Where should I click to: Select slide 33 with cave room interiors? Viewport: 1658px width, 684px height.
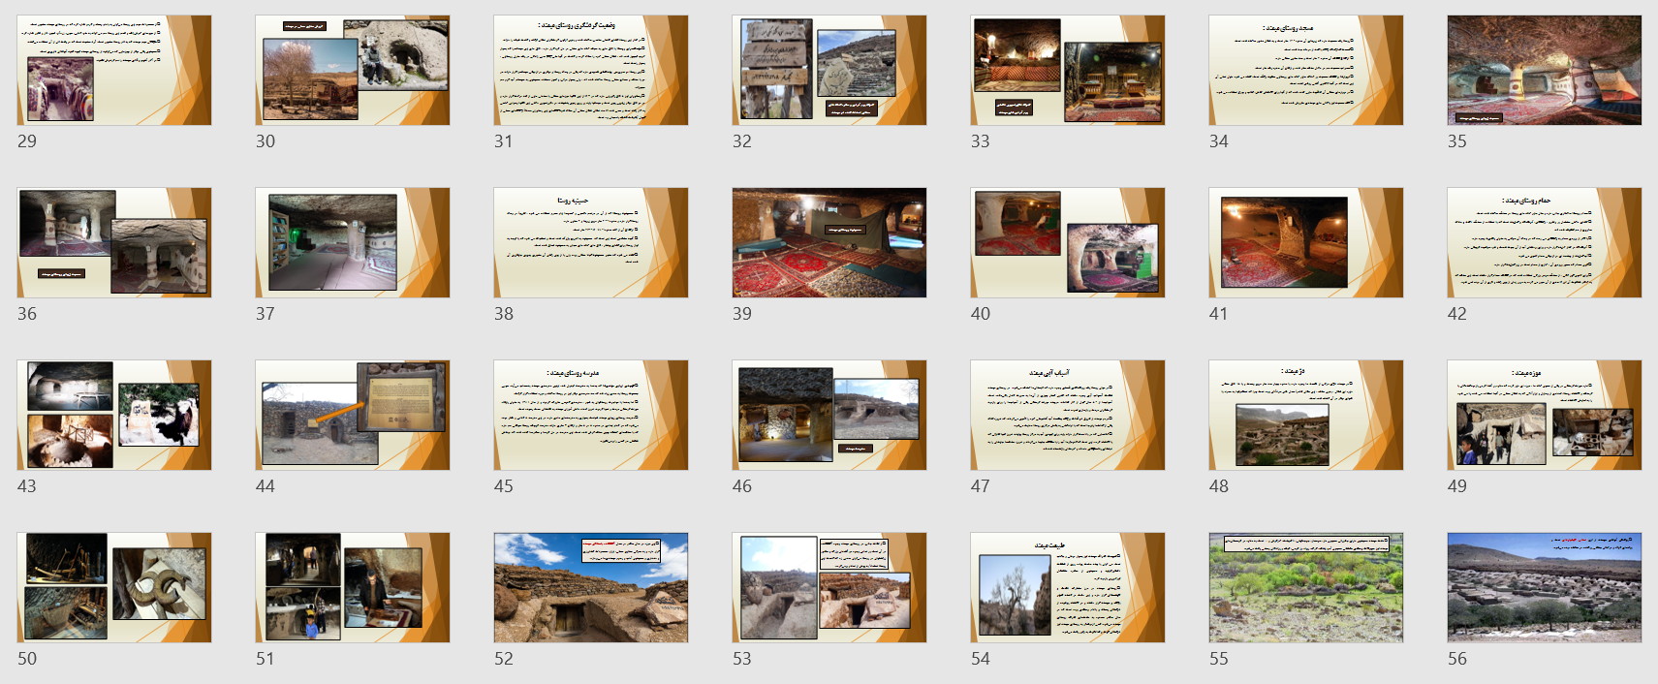point(1068,70)
